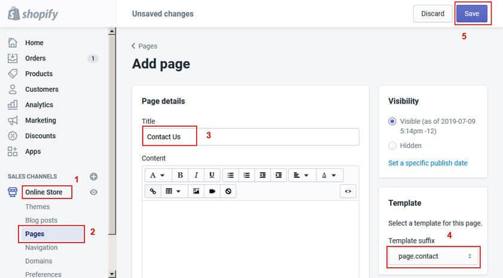Image resolution: width=503 pixels, height=278 pixels.
Task: Go to Navigation under Online Store
Action: coord(41,248)
